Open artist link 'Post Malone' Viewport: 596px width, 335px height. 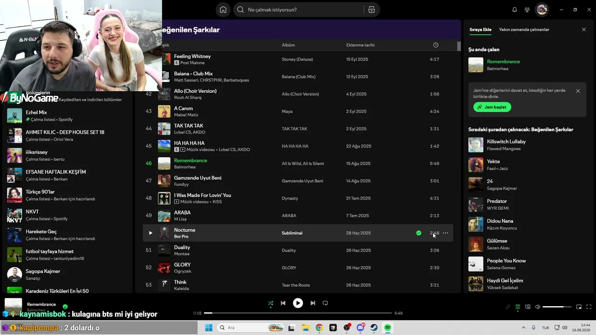[x=192, y=63]
